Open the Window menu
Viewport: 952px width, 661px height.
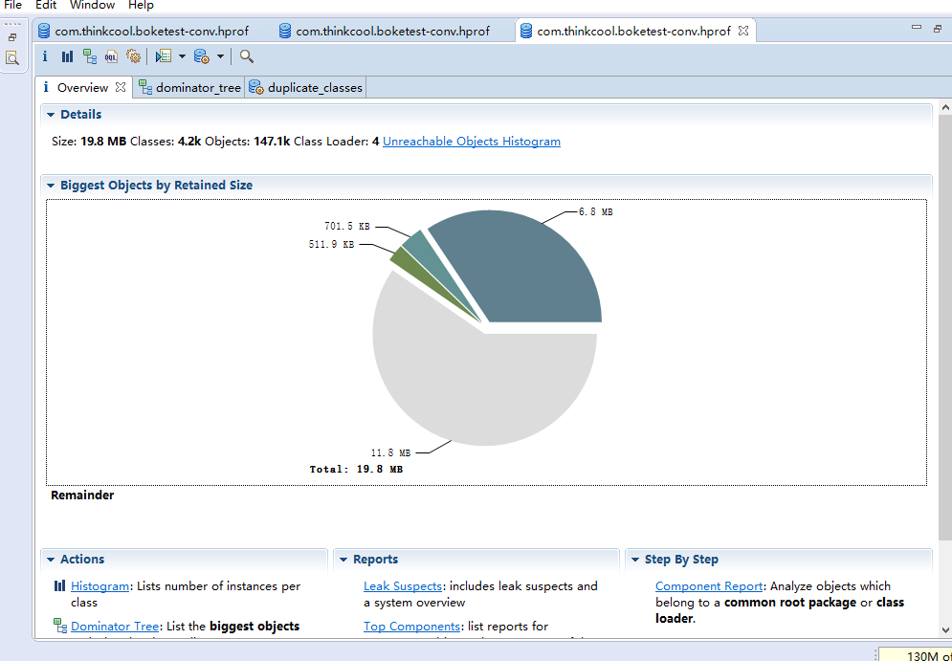click(92, 5)
